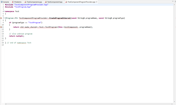Open the Problems tab
This screenshot has height=105, width=176.
pos(17,2)
